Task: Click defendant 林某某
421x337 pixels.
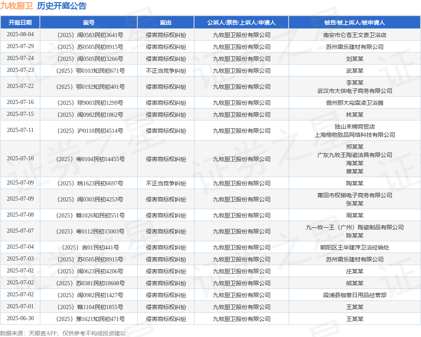Action: tap(355, 115)
